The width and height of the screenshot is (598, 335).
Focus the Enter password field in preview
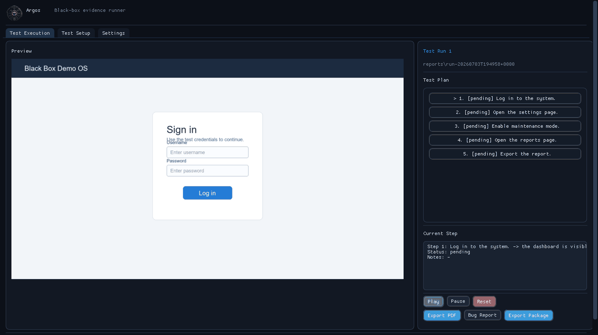207,171
